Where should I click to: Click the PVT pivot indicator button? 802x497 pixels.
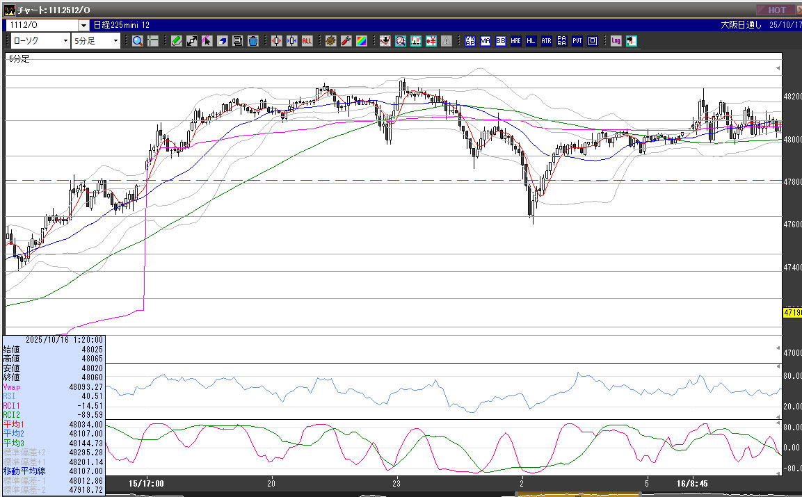coord(577,41)
